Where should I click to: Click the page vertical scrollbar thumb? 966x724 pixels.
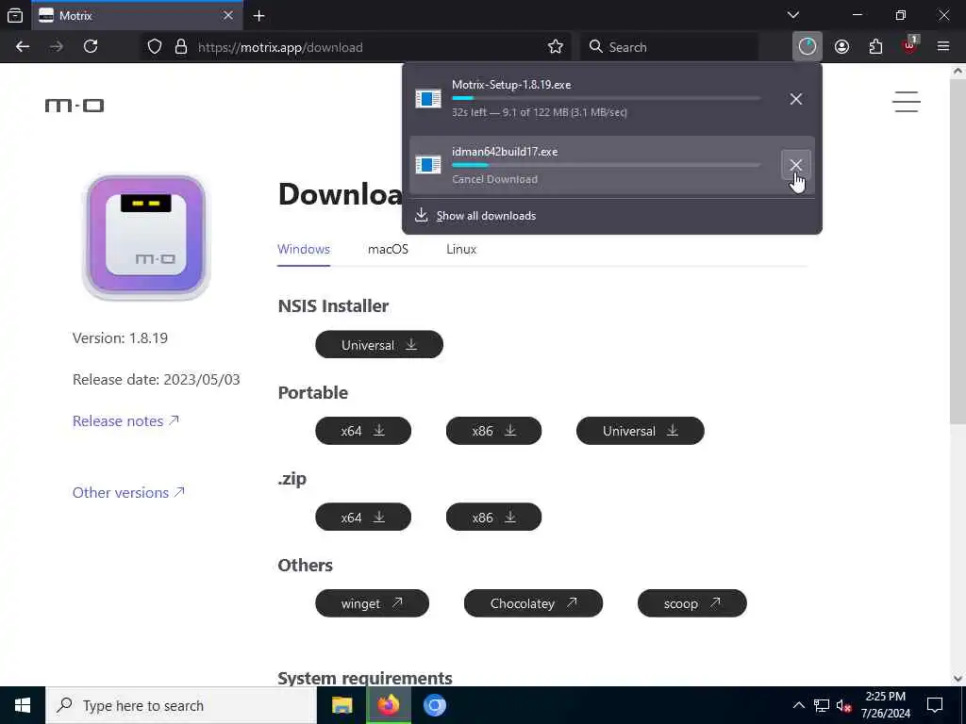[958, 249]
